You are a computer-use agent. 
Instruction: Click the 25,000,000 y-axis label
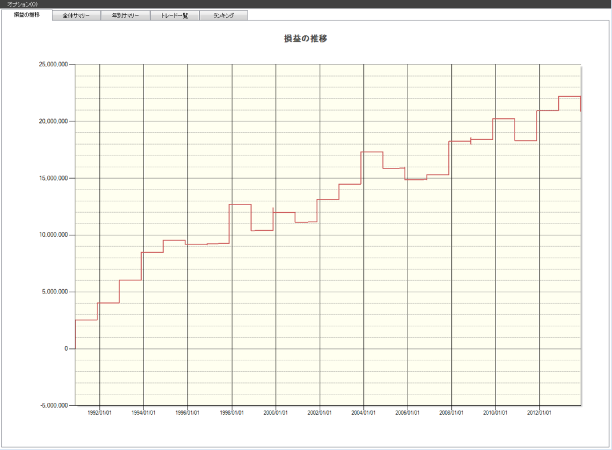53,65
